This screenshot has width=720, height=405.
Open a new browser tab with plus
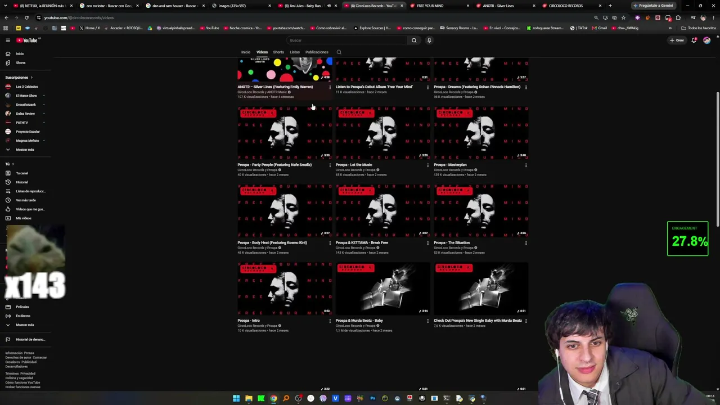click(610, 6)
